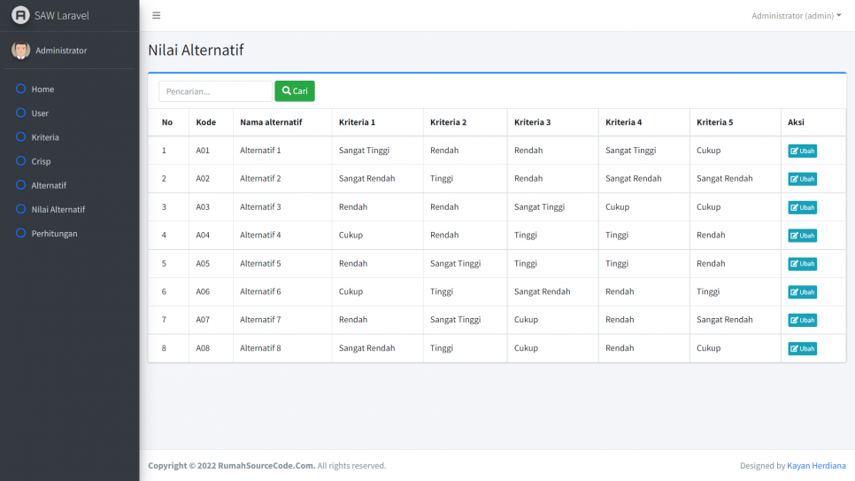855x481 pixels.
Task: Open the Kayan Herdiana link
Action: [816, 466]
